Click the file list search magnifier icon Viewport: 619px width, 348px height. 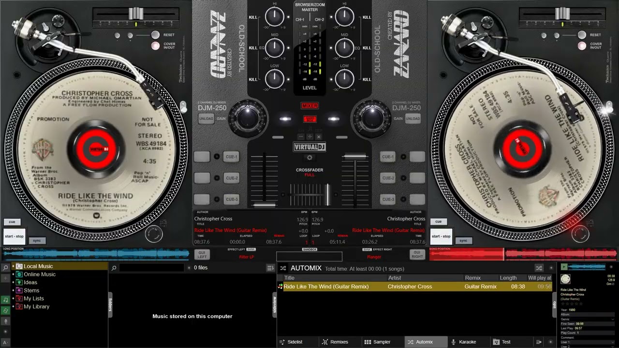pyautogui.click(x=114, y=268)
